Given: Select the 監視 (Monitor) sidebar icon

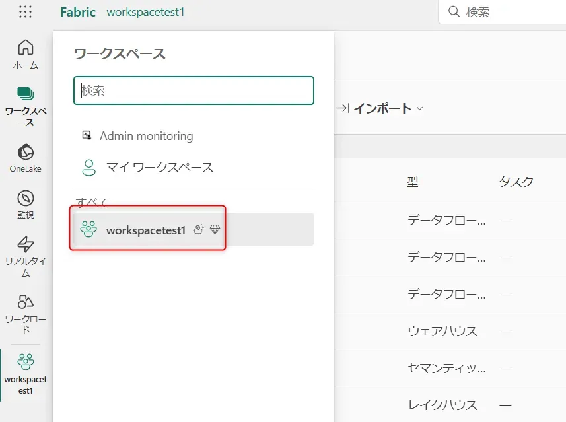Looking at the screenshot, I should 25,201.
